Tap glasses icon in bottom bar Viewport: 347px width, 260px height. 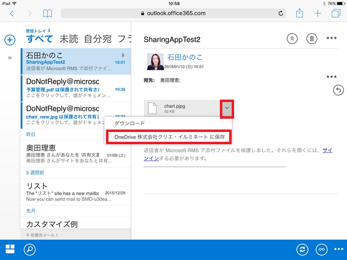321,249
